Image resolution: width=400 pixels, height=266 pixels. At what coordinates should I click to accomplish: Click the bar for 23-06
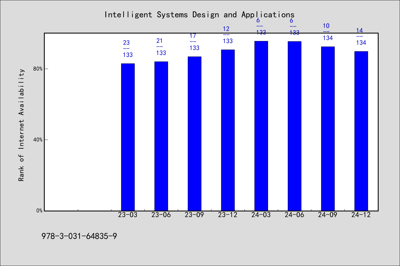tap(161, 136)
